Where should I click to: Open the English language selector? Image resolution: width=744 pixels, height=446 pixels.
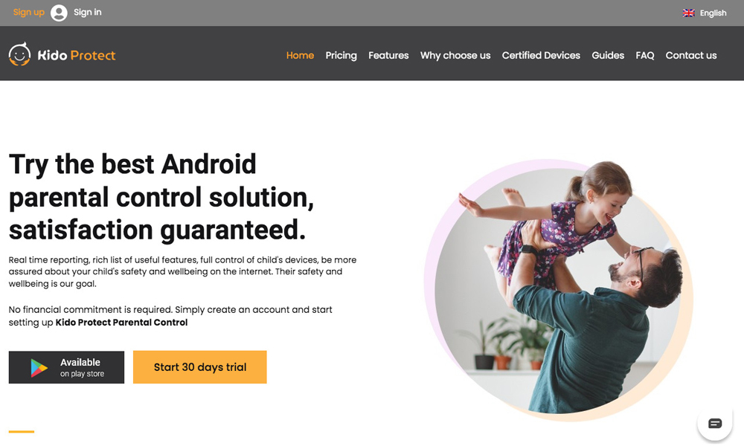pyautogui.click(x=705, y=13)
